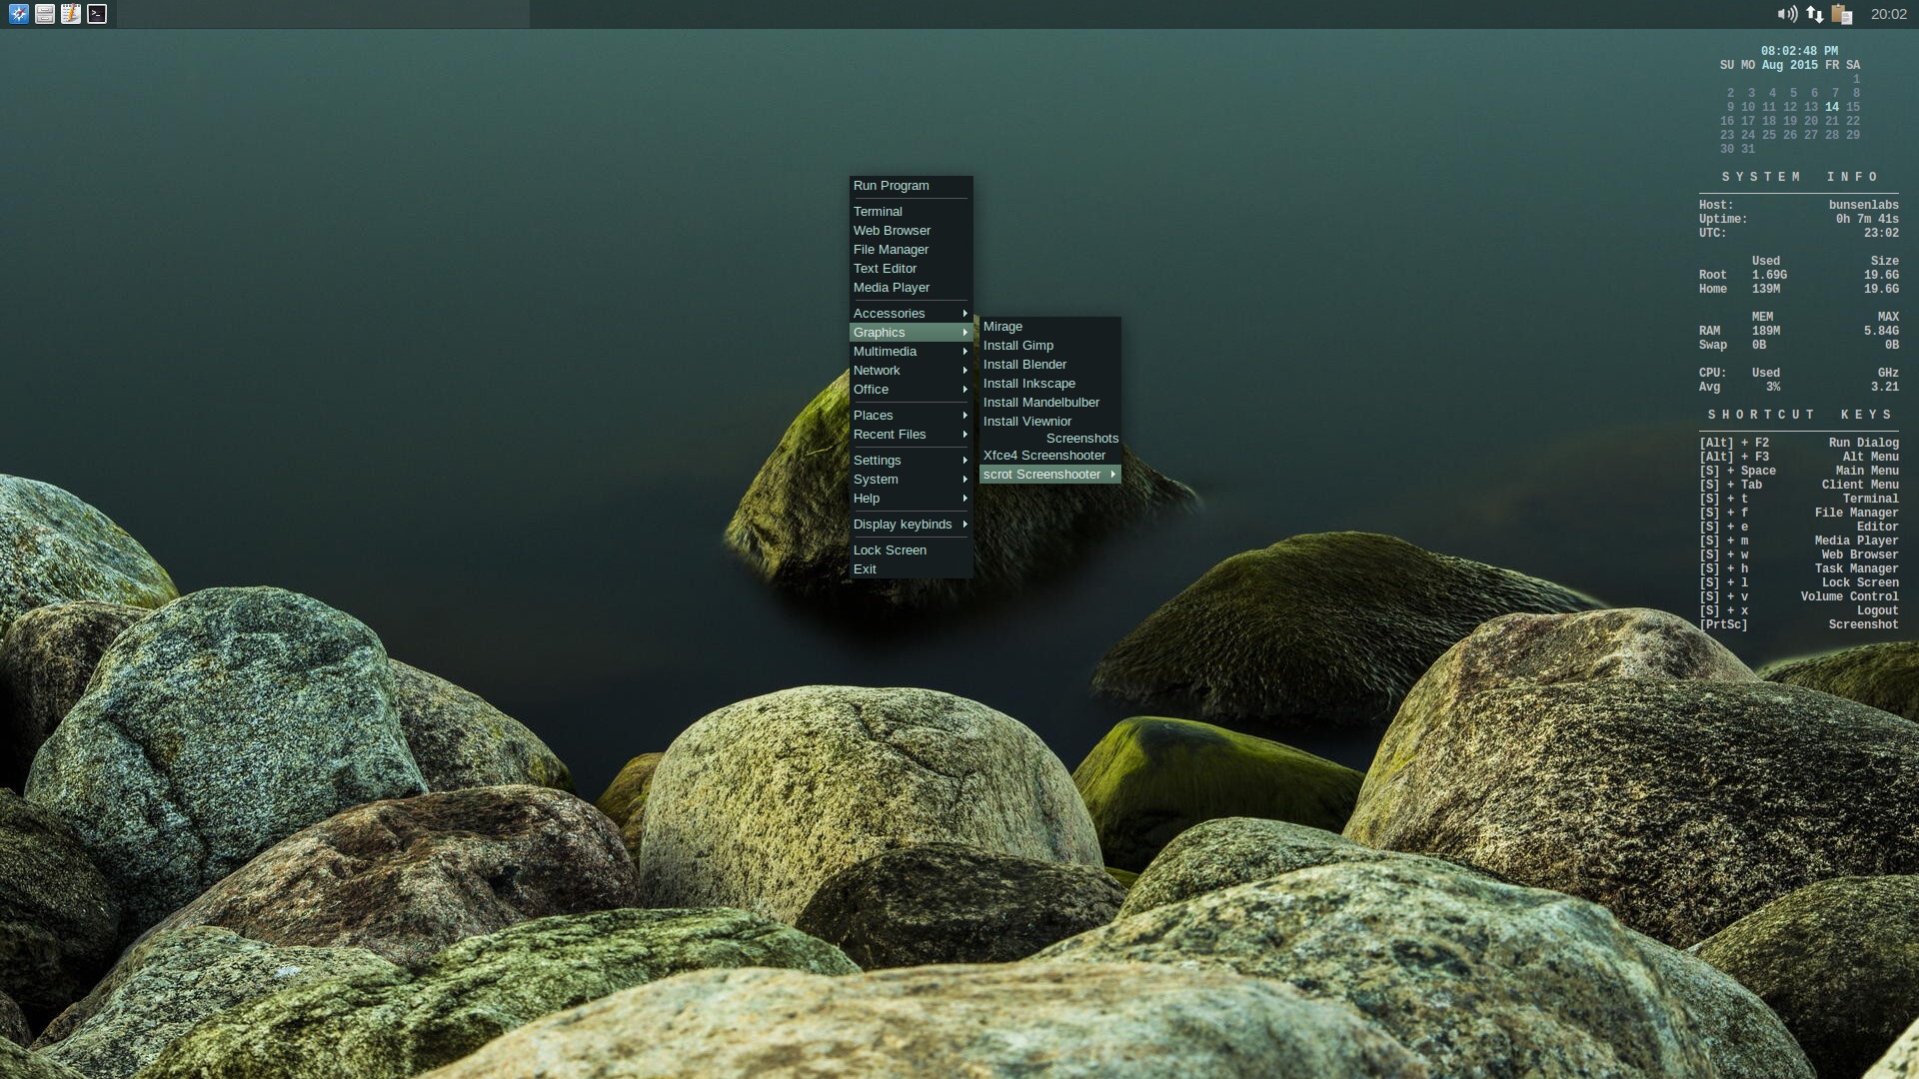This screenshot has height=1079, width=1919.
Task: Launch Media Player from the menu
Action: pyautogui.click(x=911, y=288)
